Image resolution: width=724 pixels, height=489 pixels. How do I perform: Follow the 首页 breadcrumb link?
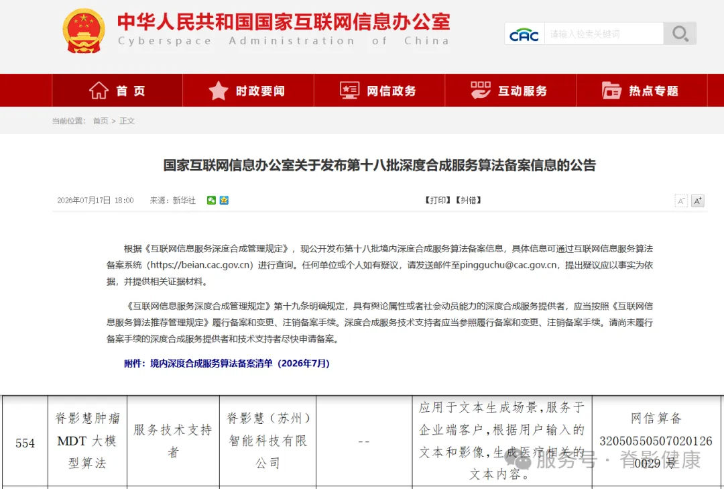[100, 121]
